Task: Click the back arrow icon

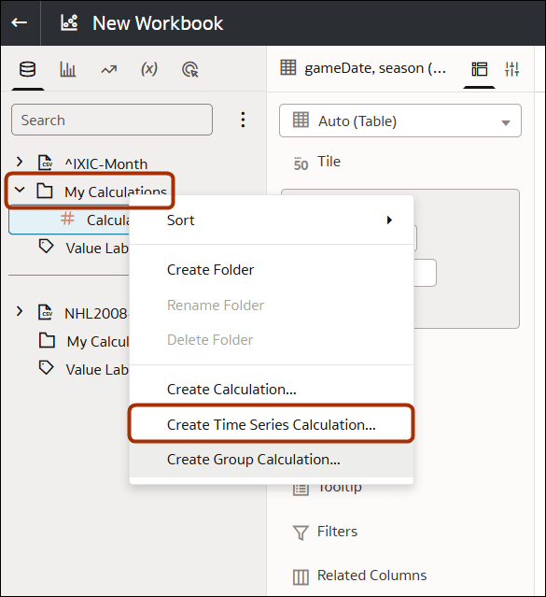Action: 19,22
